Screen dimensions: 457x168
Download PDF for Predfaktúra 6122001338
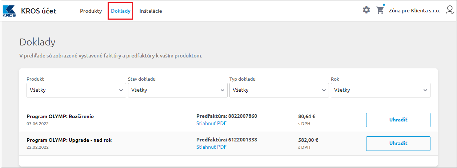coord(211,147)
